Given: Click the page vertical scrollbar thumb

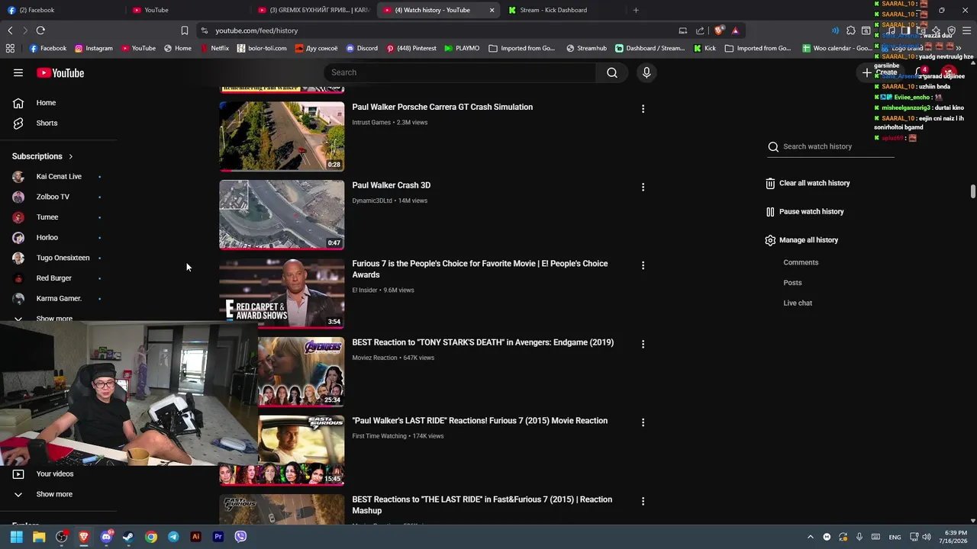Looking at the screenshot, I should pos(973,191).
